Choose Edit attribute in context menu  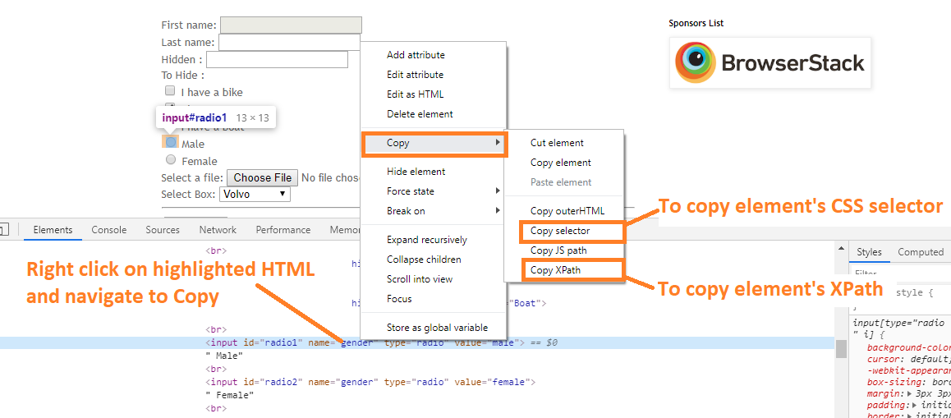click(433, 75)
